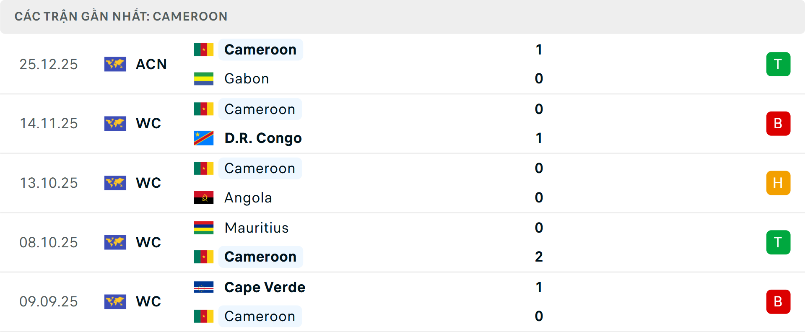
Task: Select the Mauritius flag icon
Action: 204,228
